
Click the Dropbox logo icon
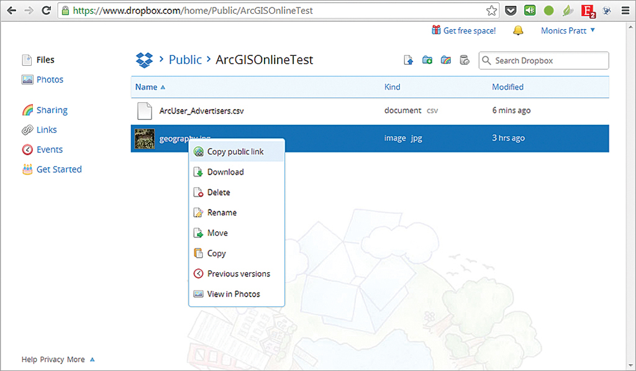pyautogui.click(x=144, y=60)
